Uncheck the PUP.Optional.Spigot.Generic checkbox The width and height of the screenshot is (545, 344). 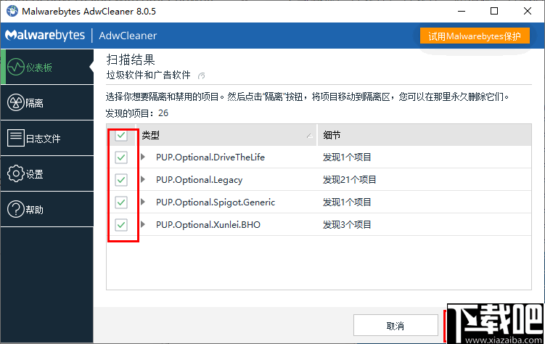tap(121, 202)
